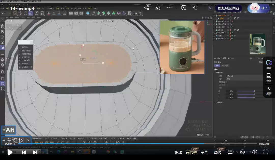The image size is (275, 160).
Task: Click the blender reference image in the viewport
Action: click(x=182, y=47)
